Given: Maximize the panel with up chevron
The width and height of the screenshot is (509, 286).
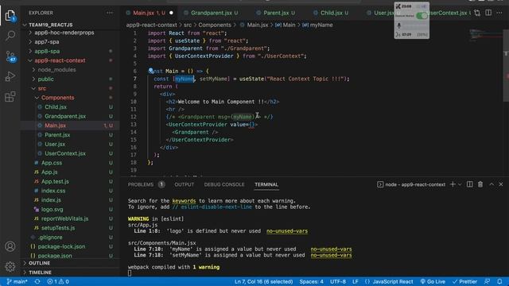Looking at the screenshot, I should 492,184.
